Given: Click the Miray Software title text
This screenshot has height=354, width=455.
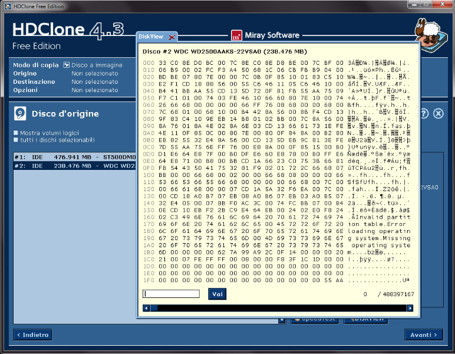Looking at the screenshot, I should click(272, 35).
